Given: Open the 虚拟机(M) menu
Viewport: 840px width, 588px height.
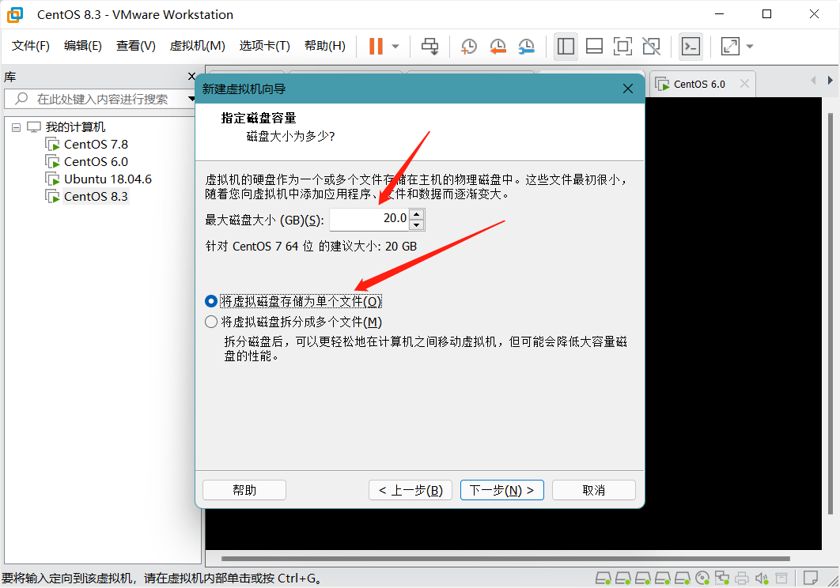Looking at the screenshot, I should click(197, 46).
